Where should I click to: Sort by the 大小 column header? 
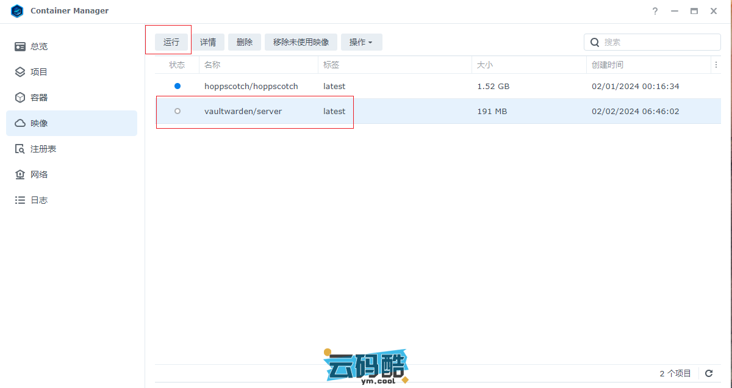coord(485,65)
